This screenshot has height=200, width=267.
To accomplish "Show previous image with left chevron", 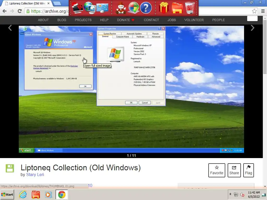I will pos(10,28).
